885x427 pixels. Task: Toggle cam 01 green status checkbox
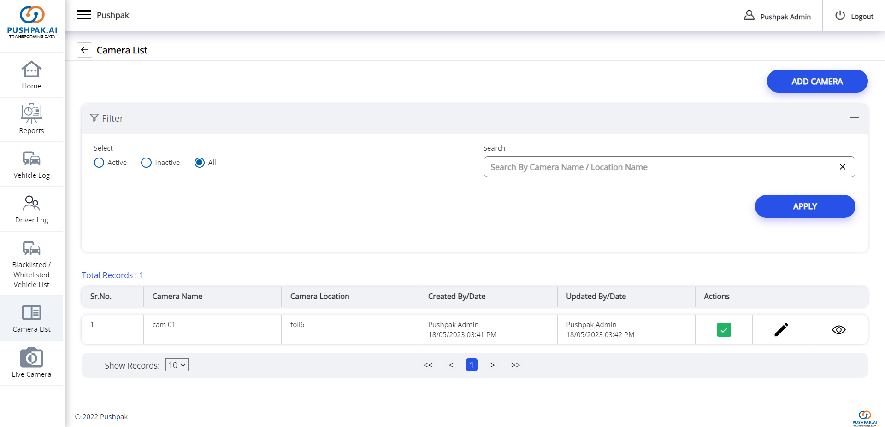tap(724, 330)
